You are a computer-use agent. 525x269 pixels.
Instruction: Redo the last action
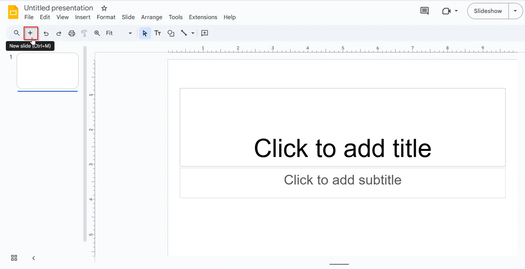[59, 33]
